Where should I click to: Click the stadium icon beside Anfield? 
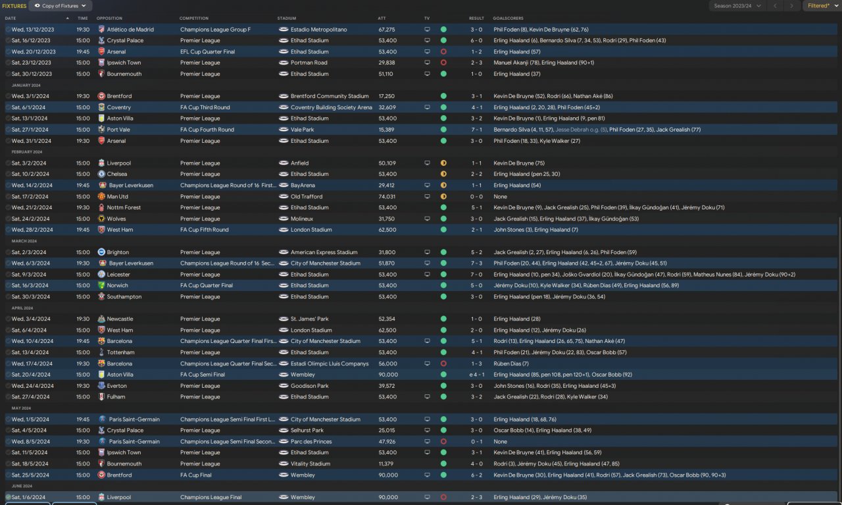(283, 163)
